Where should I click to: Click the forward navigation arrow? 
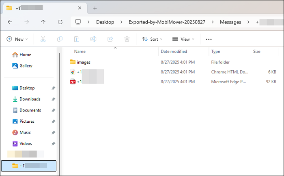point(27,22)
